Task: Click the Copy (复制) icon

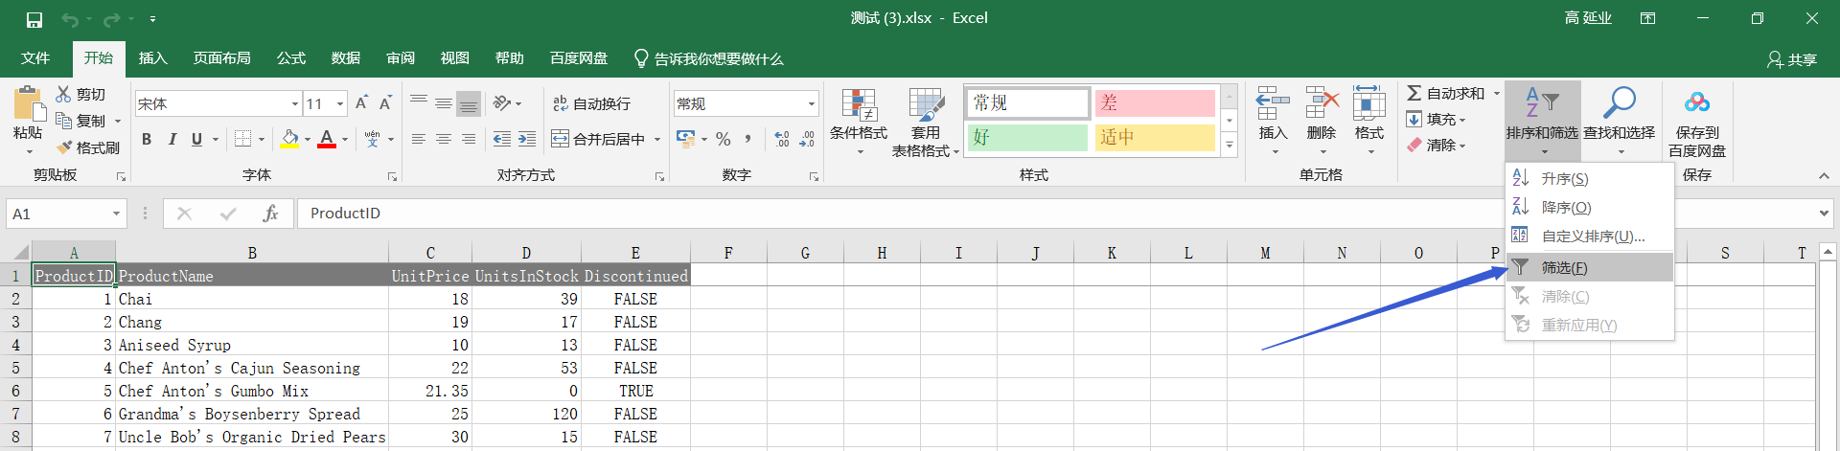Action: click(x=64, y=121)
